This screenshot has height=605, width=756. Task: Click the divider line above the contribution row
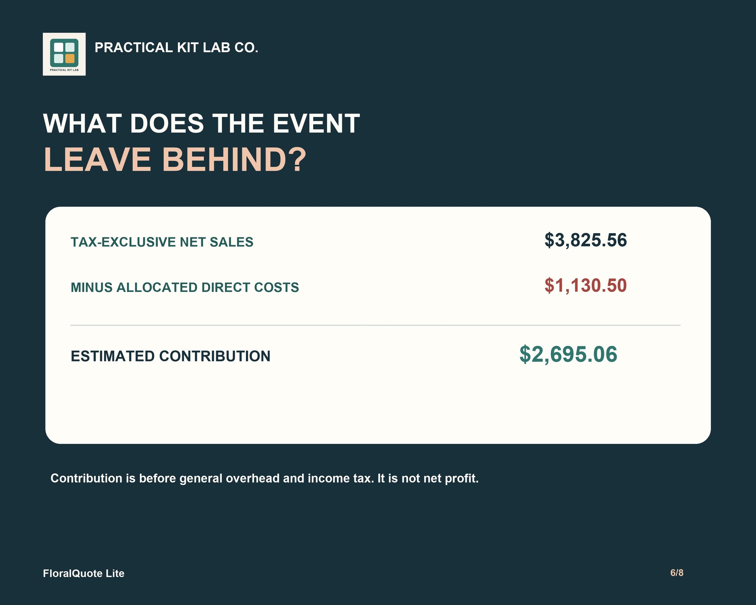(x=375, y=325)
